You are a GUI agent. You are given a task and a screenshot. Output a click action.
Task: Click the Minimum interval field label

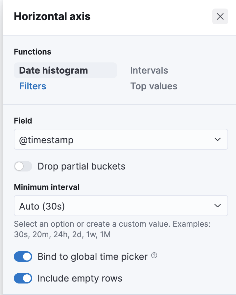point(47,187)
